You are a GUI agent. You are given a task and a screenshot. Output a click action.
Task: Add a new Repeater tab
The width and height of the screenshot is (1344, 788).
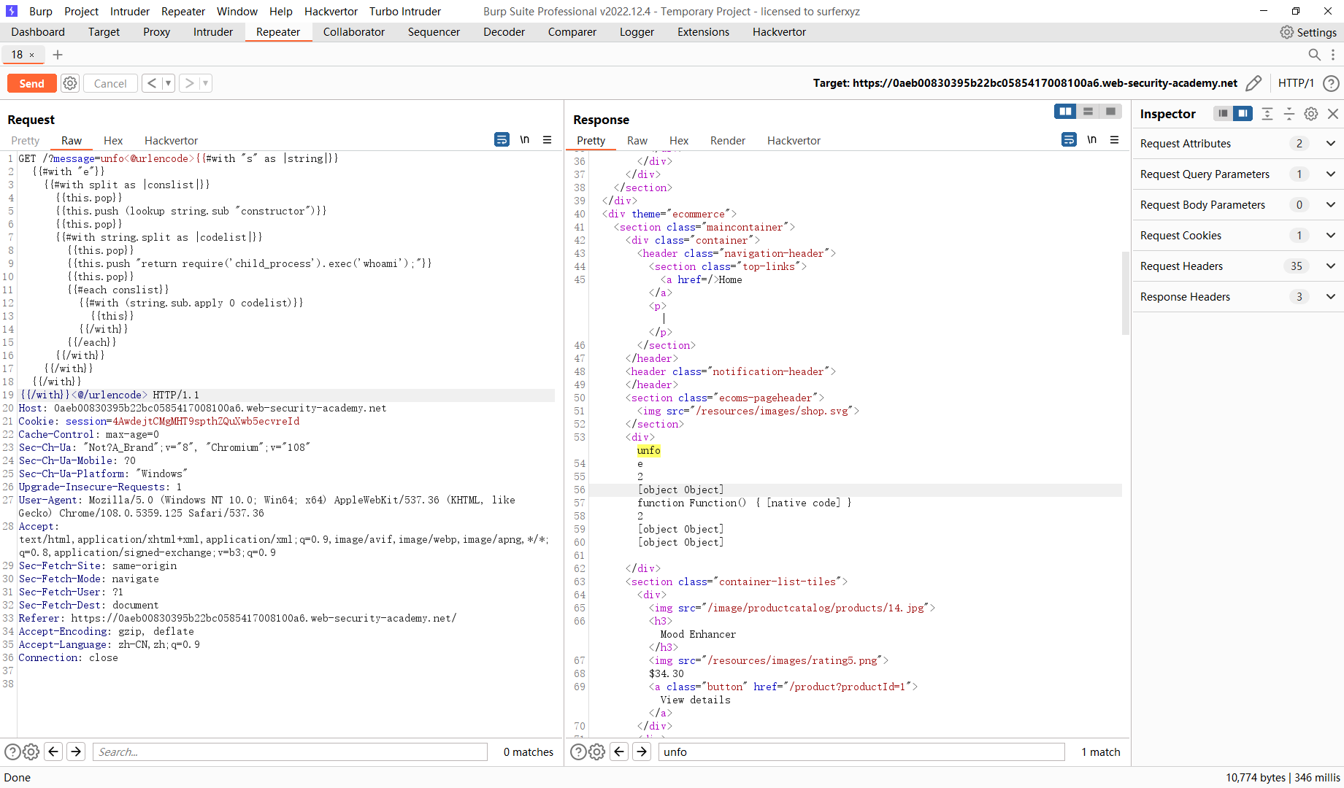tap(58, 55)
